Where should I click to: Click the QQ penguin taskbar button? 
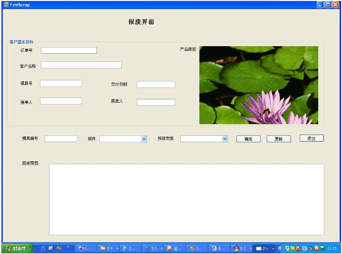point(242,248)
